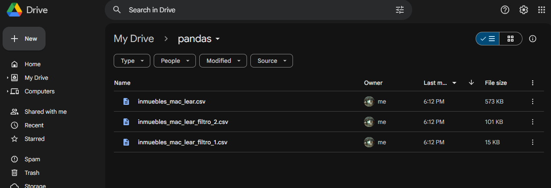Image resolution: width=551 pixels, height=188 pixels.
Task: Switch to grid layout view
Action: [x=511, y=39]
